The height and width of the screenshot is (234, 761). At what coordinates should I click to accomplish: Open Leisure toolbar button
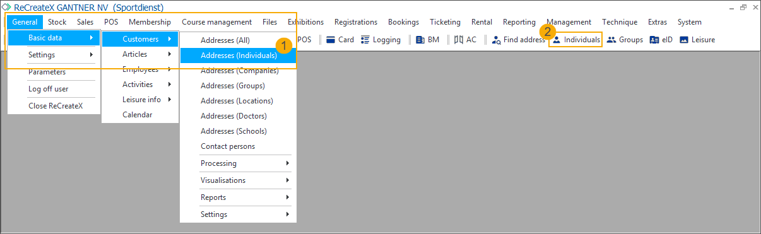[697, 40]
